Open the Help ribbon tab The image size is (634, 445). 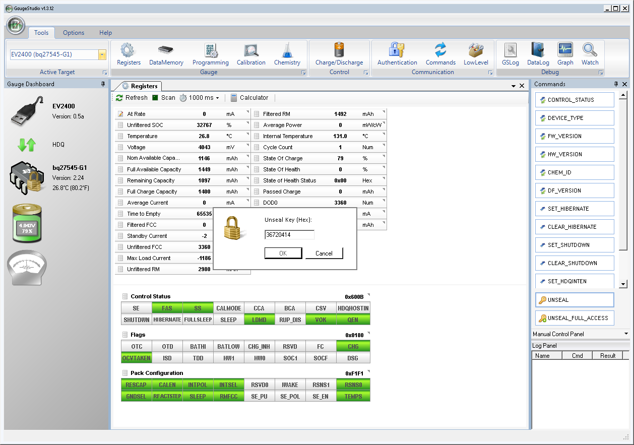tap(105, 33)
